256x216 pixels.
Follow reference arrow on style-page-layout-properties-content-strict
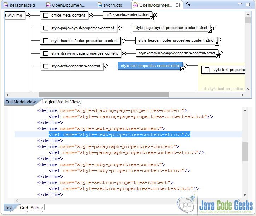(210, 31)
